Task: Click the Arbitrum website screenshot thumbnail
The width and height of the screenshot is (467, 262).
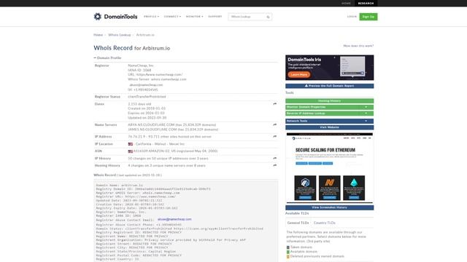Action: click(x=329, y=168)
